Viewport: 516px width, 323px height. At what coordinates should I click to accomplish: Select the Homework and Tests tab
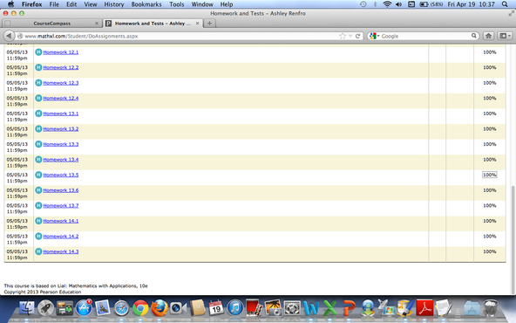point(153,24)
